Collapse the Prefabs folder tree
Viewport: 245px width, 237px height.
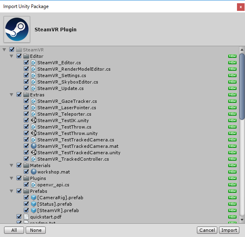[11, 191]
